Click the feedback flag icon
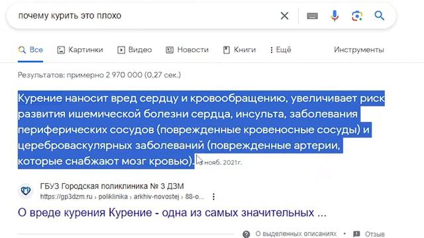This screenshot has width=424, height=238. click(x=356, y=233)
